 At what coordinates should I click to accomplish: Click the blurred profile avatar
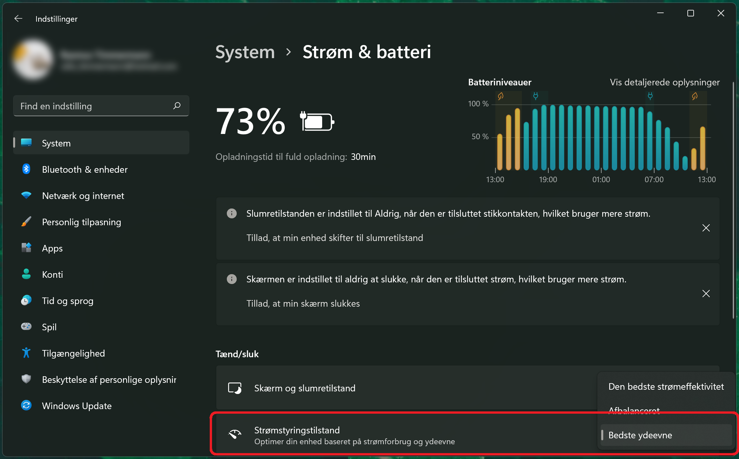33,59
